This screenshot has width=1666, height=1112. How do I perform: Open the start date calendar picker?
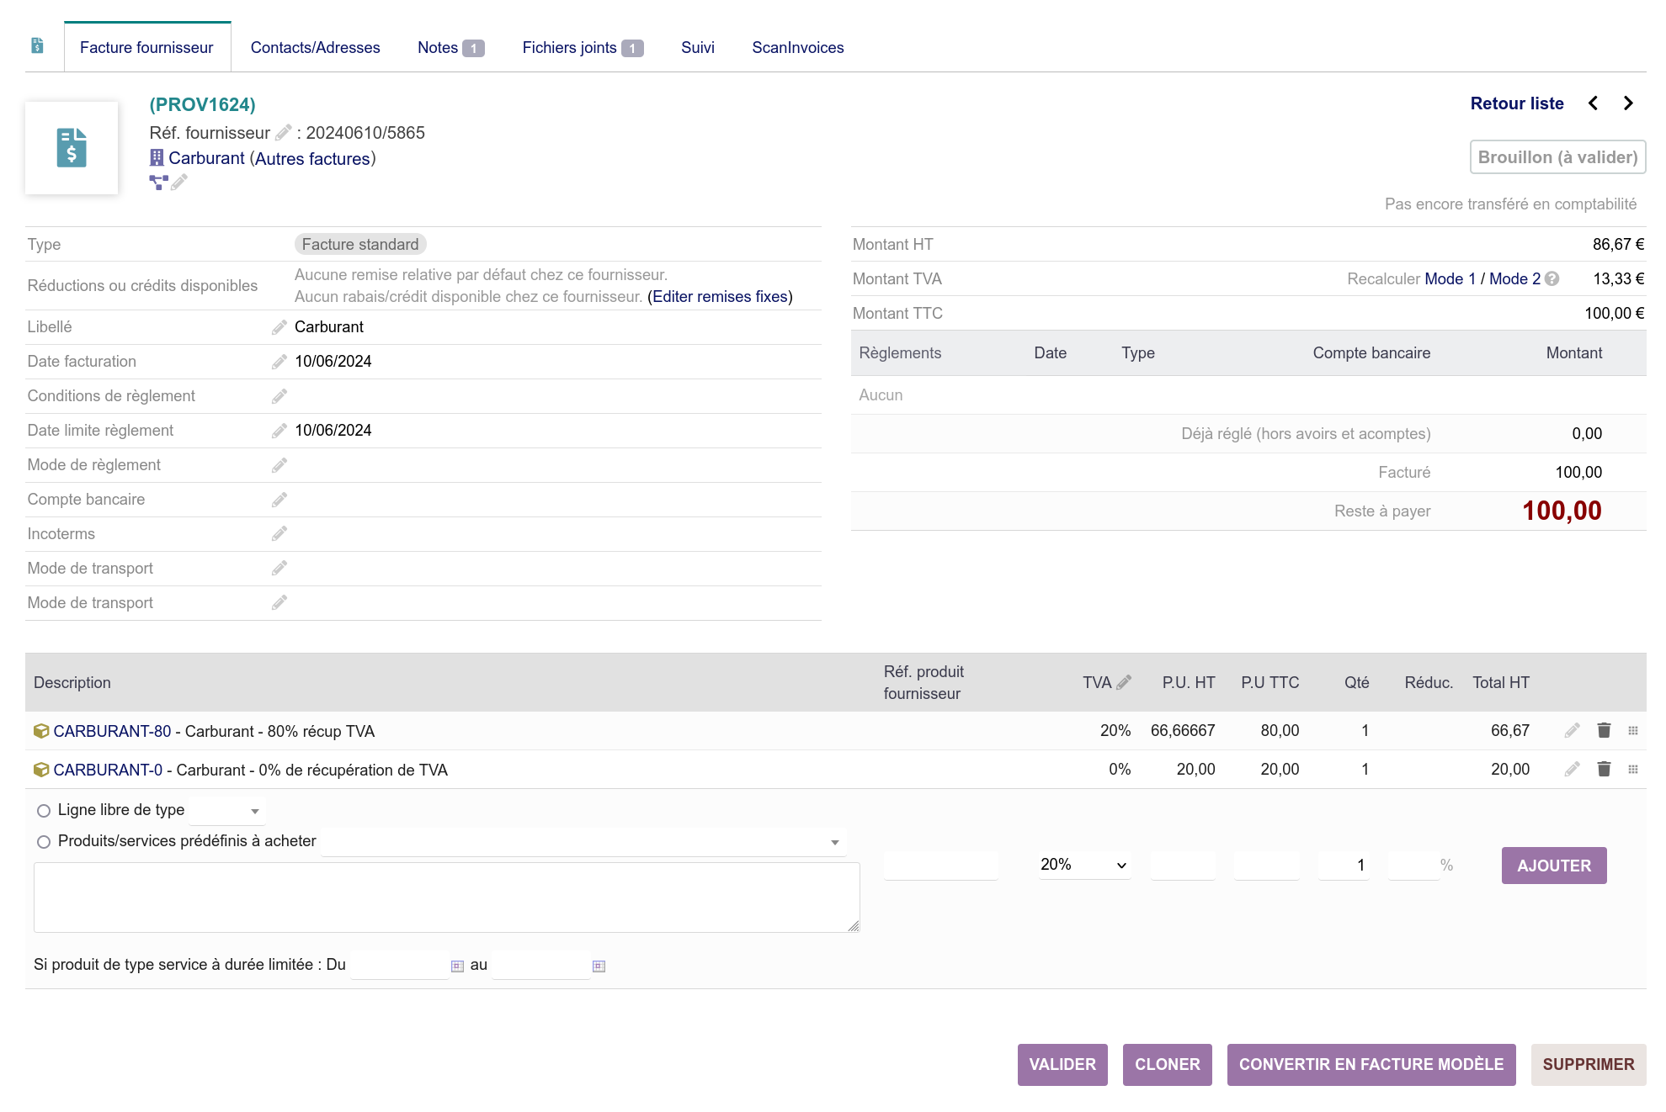457,966
